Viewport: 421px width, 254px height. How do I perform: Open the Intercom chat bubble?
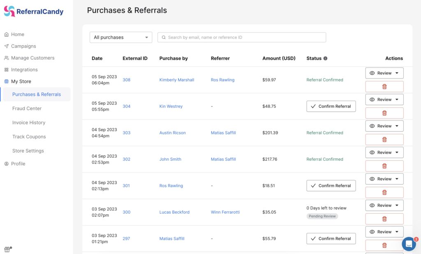click(x=409, y=244)
